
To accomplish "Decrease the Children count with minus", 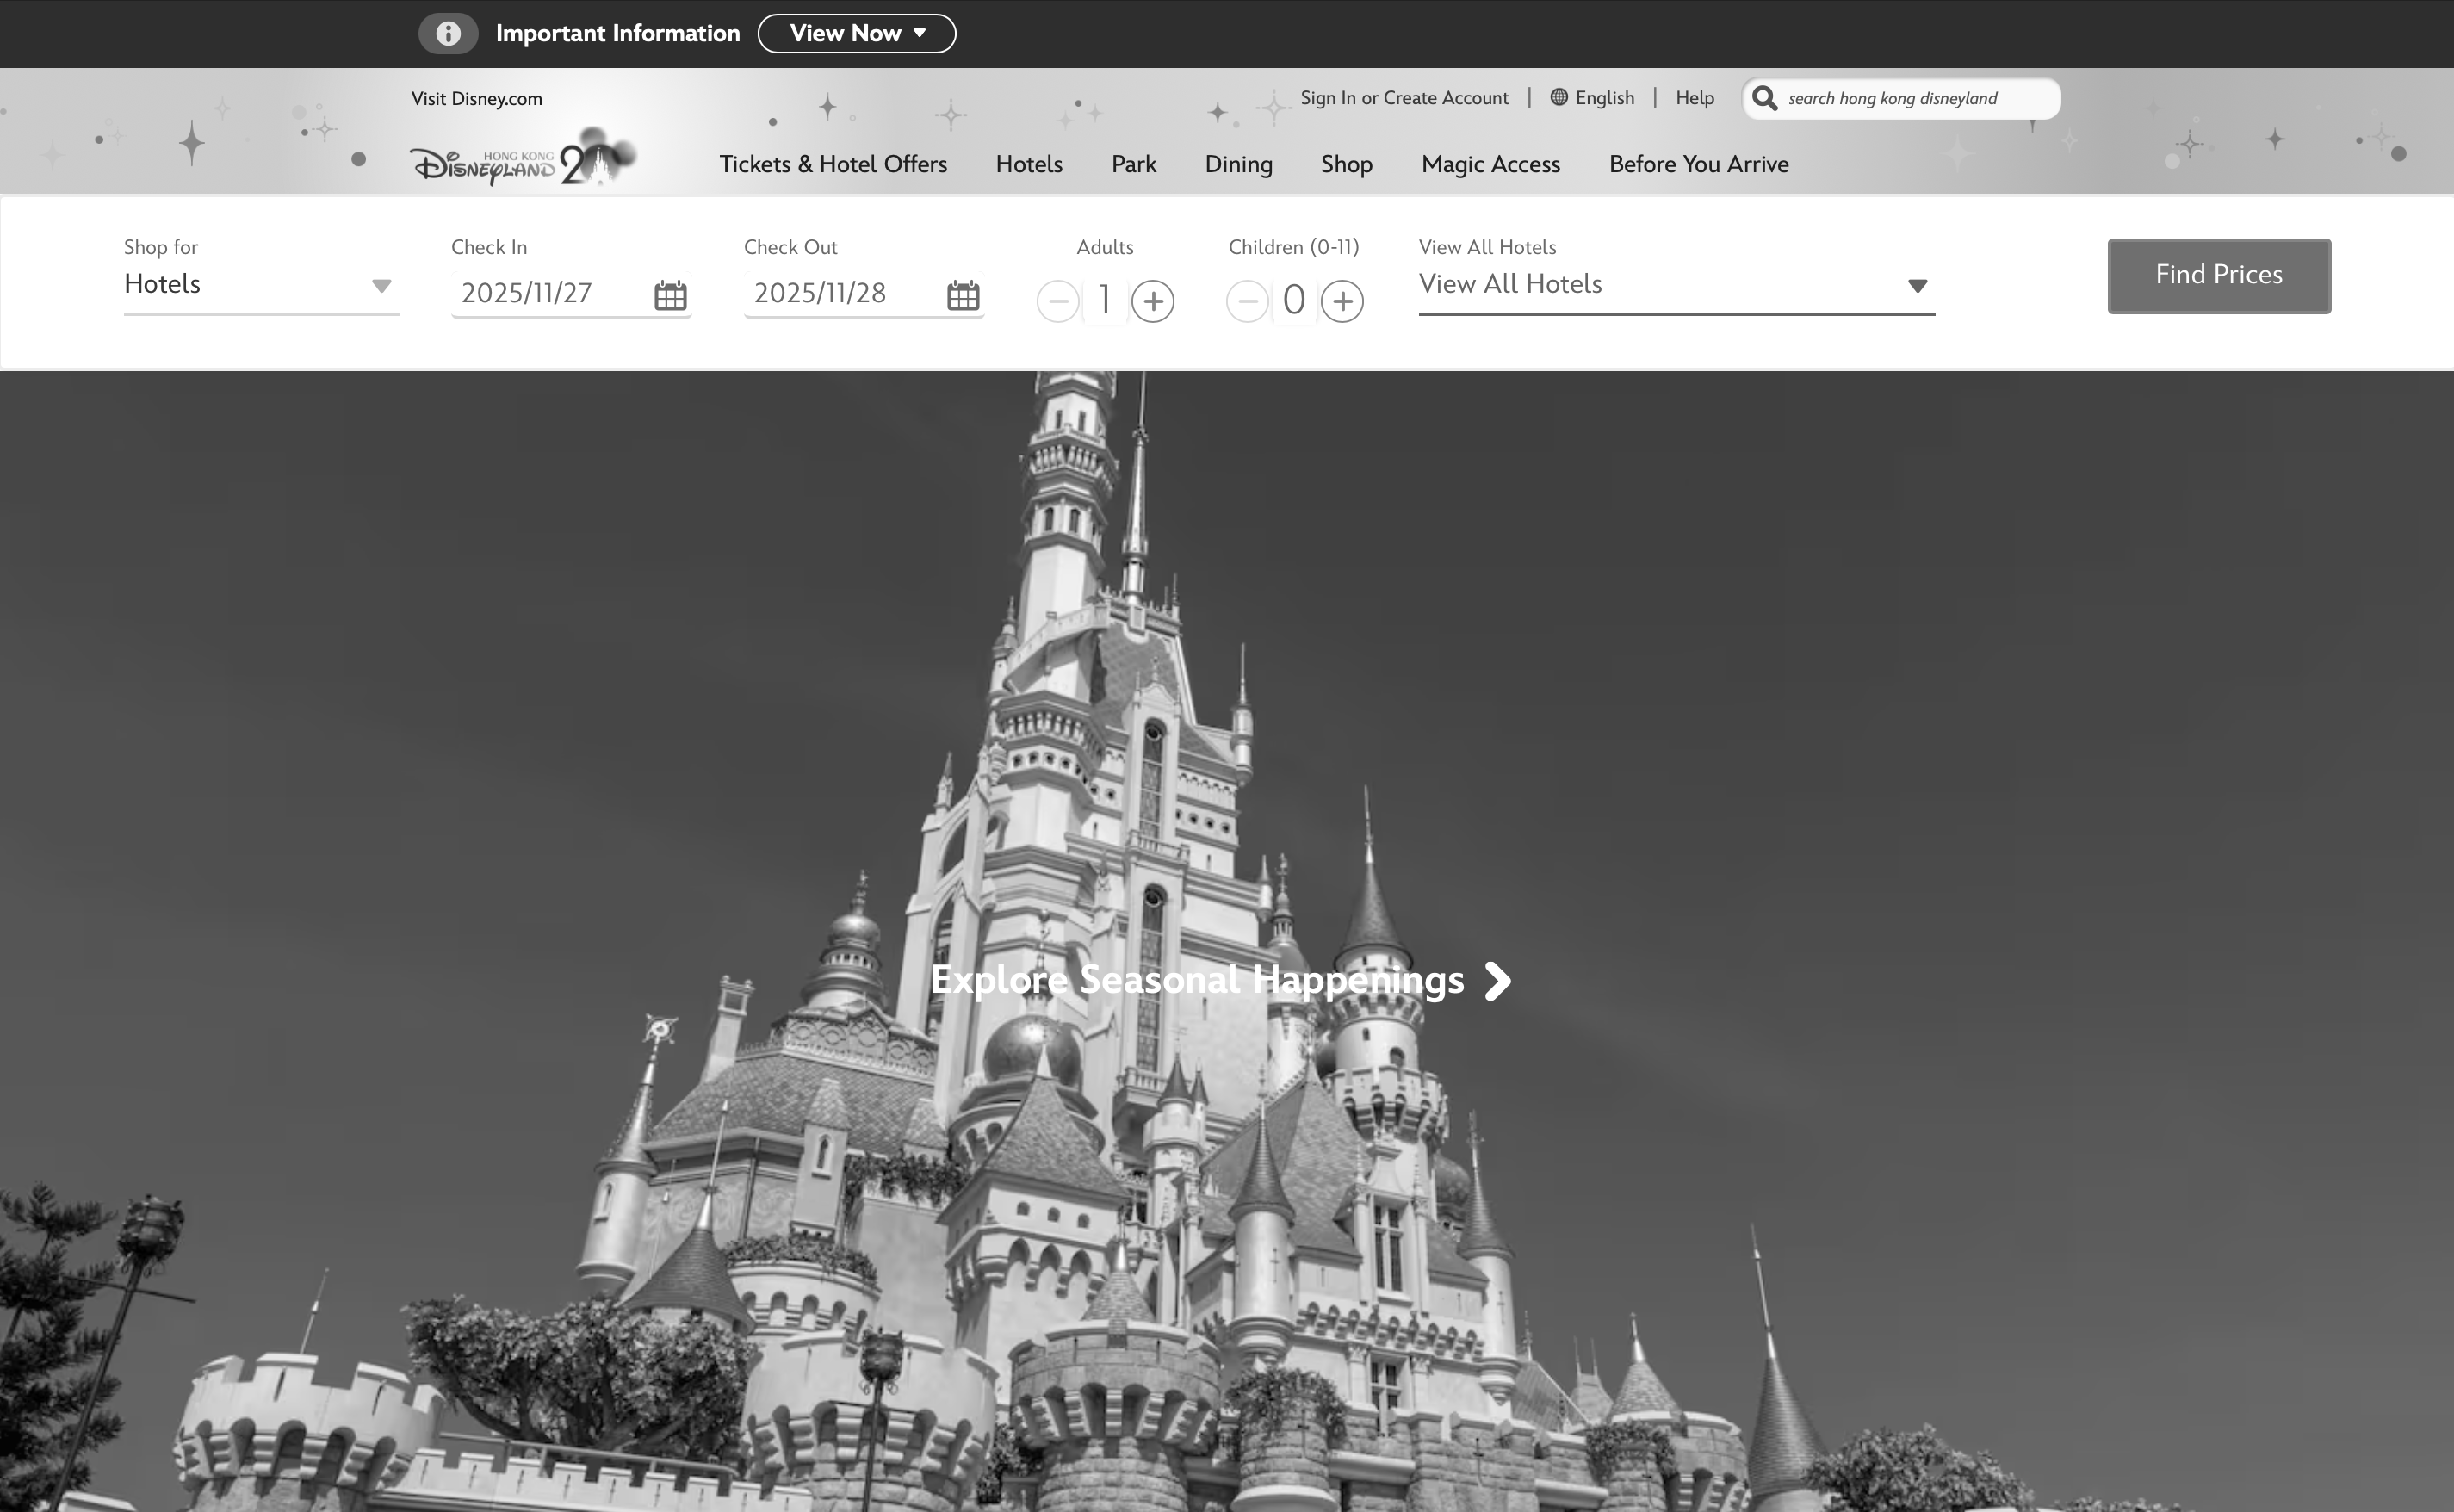I will pyautogui.click(x=1246, y=301).
